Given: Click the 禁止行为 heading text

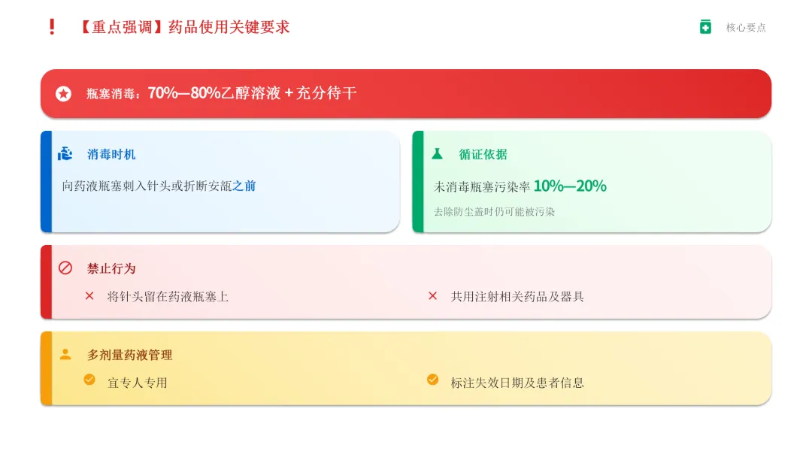Looking at the screenshot, I should click(111, 268).
